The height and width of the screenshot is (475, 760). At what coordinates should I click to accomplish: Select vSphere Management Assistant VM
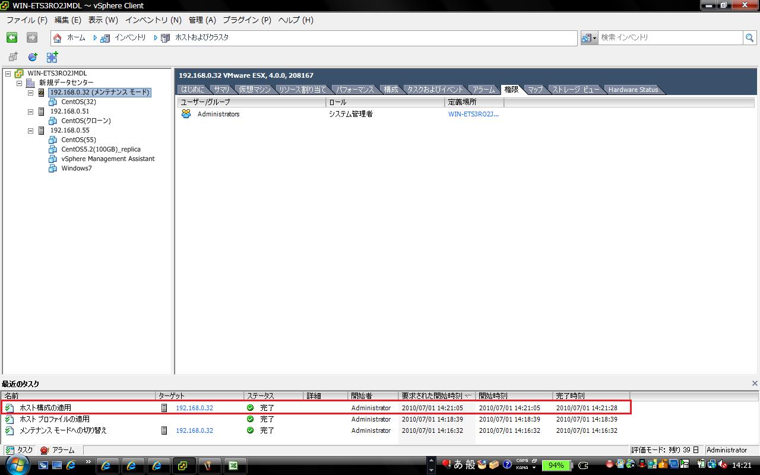pyautogui.click(x=108, y=159)
